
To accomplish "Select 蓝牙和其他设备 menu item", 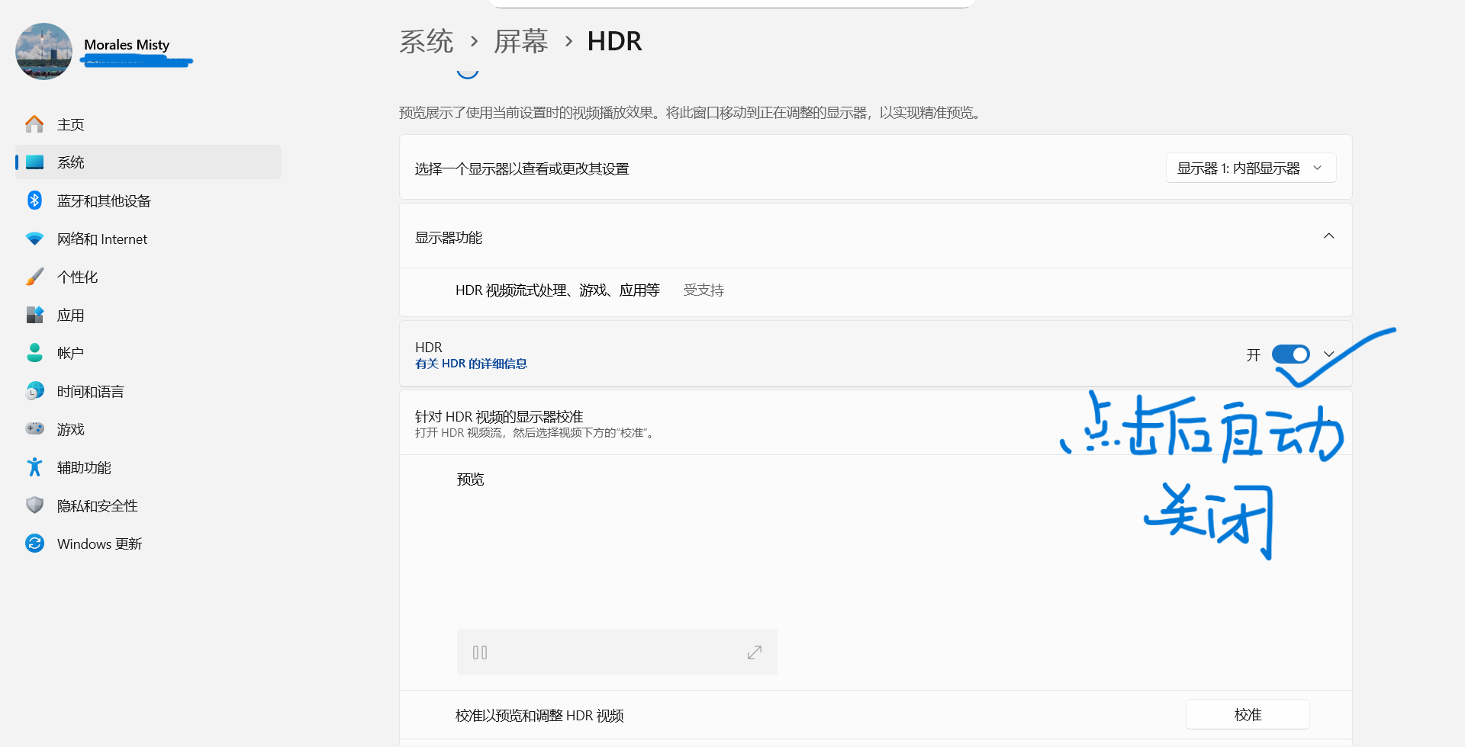I will coord(149,200).
